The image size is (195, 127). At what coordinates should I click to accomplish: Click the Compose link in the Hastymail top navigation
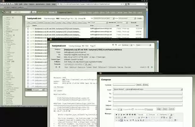83,12
